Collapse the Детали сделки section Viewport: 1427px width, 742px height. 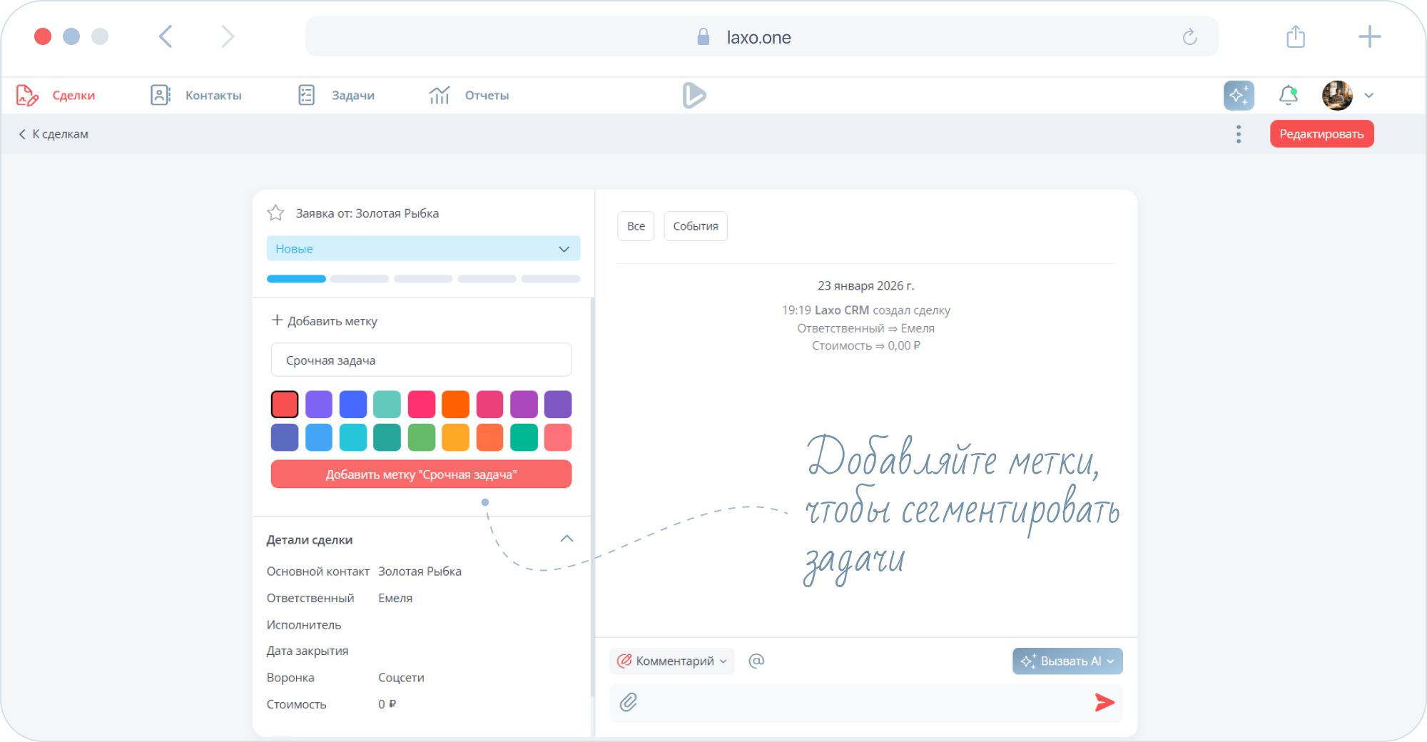[567, 539]
